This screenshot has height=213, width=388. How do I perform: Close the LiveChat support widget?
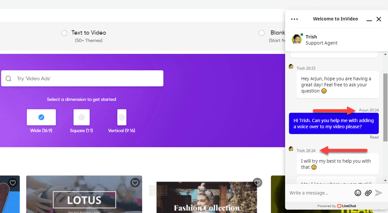pos(379,19)
